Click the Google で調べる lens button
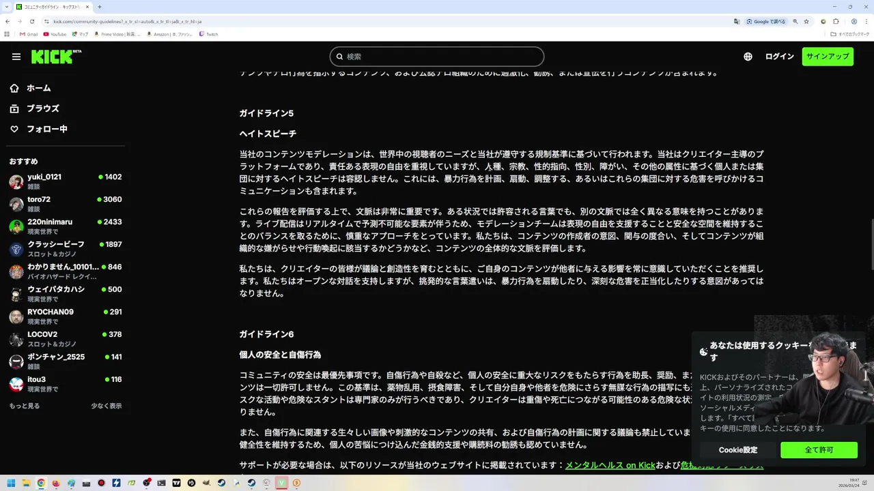 [x=766, y=21]
